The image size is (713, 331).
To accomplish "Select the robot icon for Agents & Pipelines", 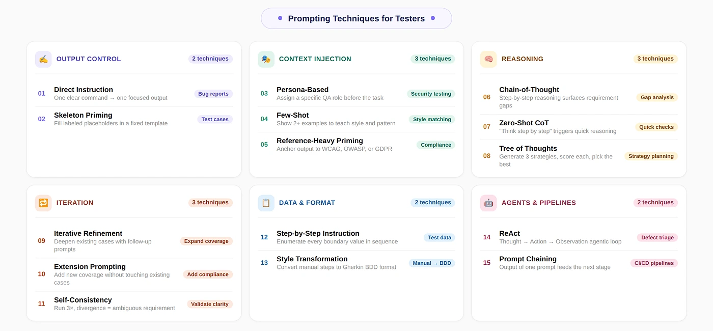I will (488, 202).
